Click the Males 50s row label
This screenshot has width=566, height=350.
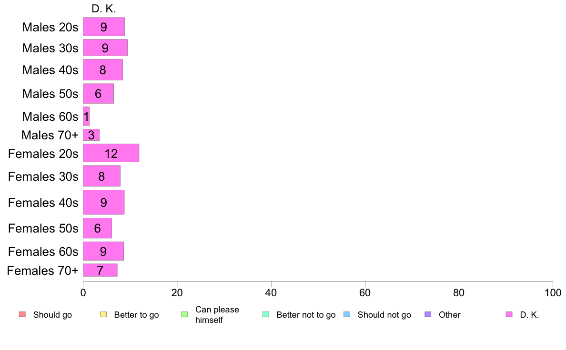[50, 94]
